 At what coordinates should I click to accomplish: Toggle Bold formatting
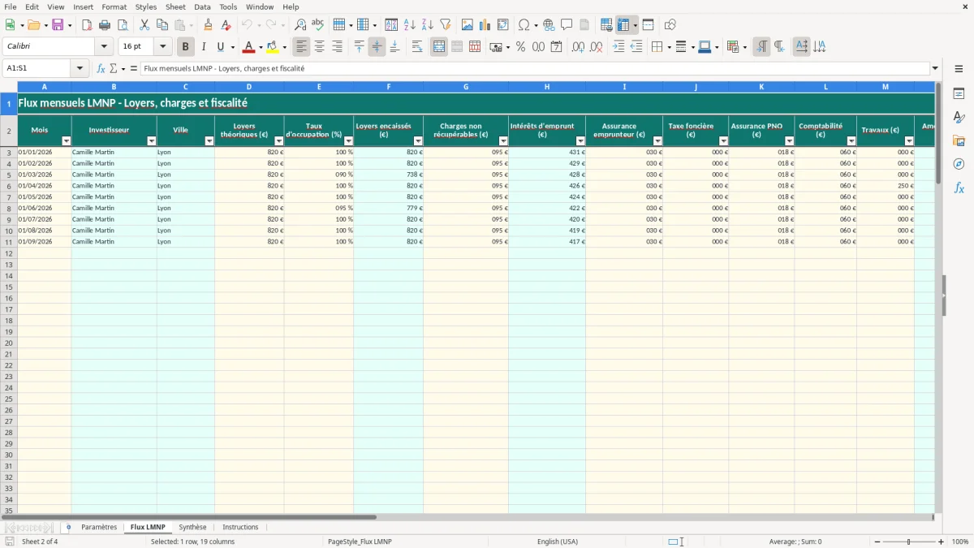[x=185, y=47]
